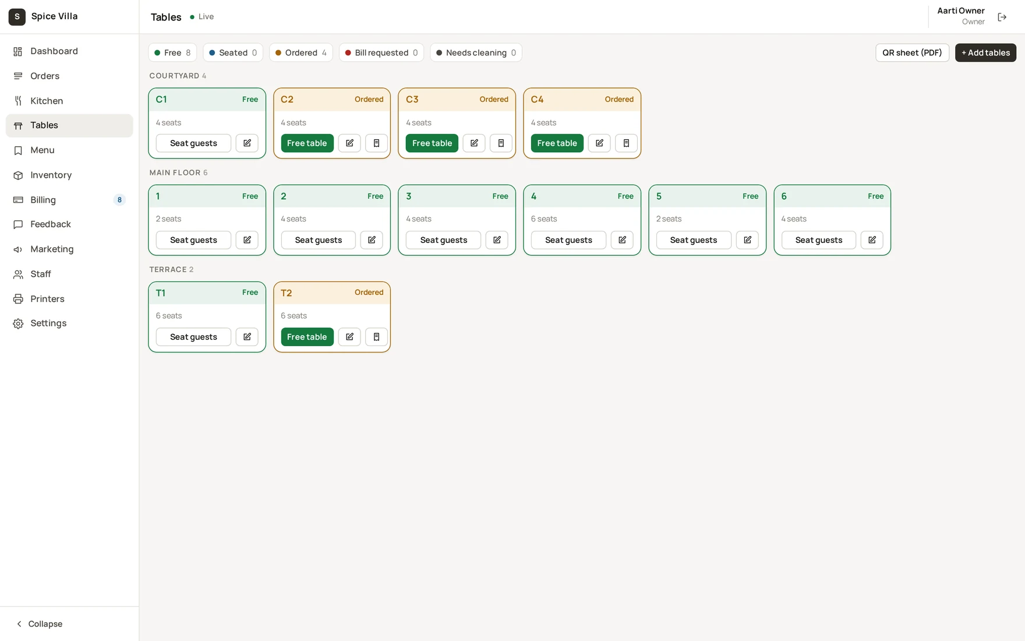Edit Main Floor table 3 via pencil icon

[497, 240]
